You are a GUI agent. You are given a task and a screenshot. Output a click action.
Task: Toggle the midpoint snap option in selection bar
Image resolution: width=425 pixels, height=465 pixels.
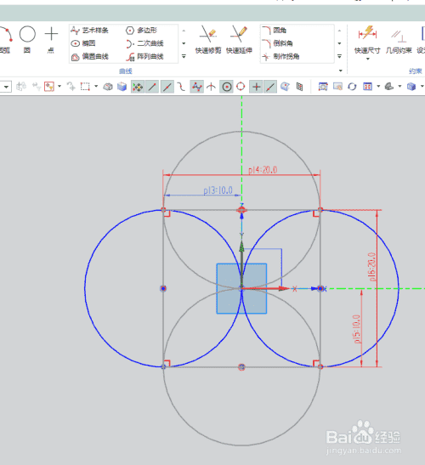[167, 87]
